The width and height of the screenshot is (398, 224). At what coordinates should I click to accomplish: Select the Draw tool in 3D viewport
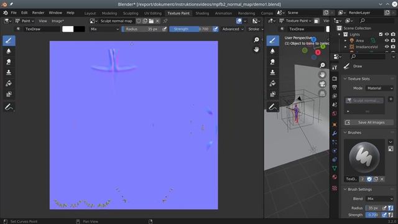click(x=272, y=40)
